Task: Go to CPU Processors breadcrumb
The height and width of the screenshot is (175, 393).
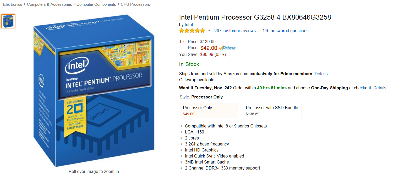Action: (135, 4)
